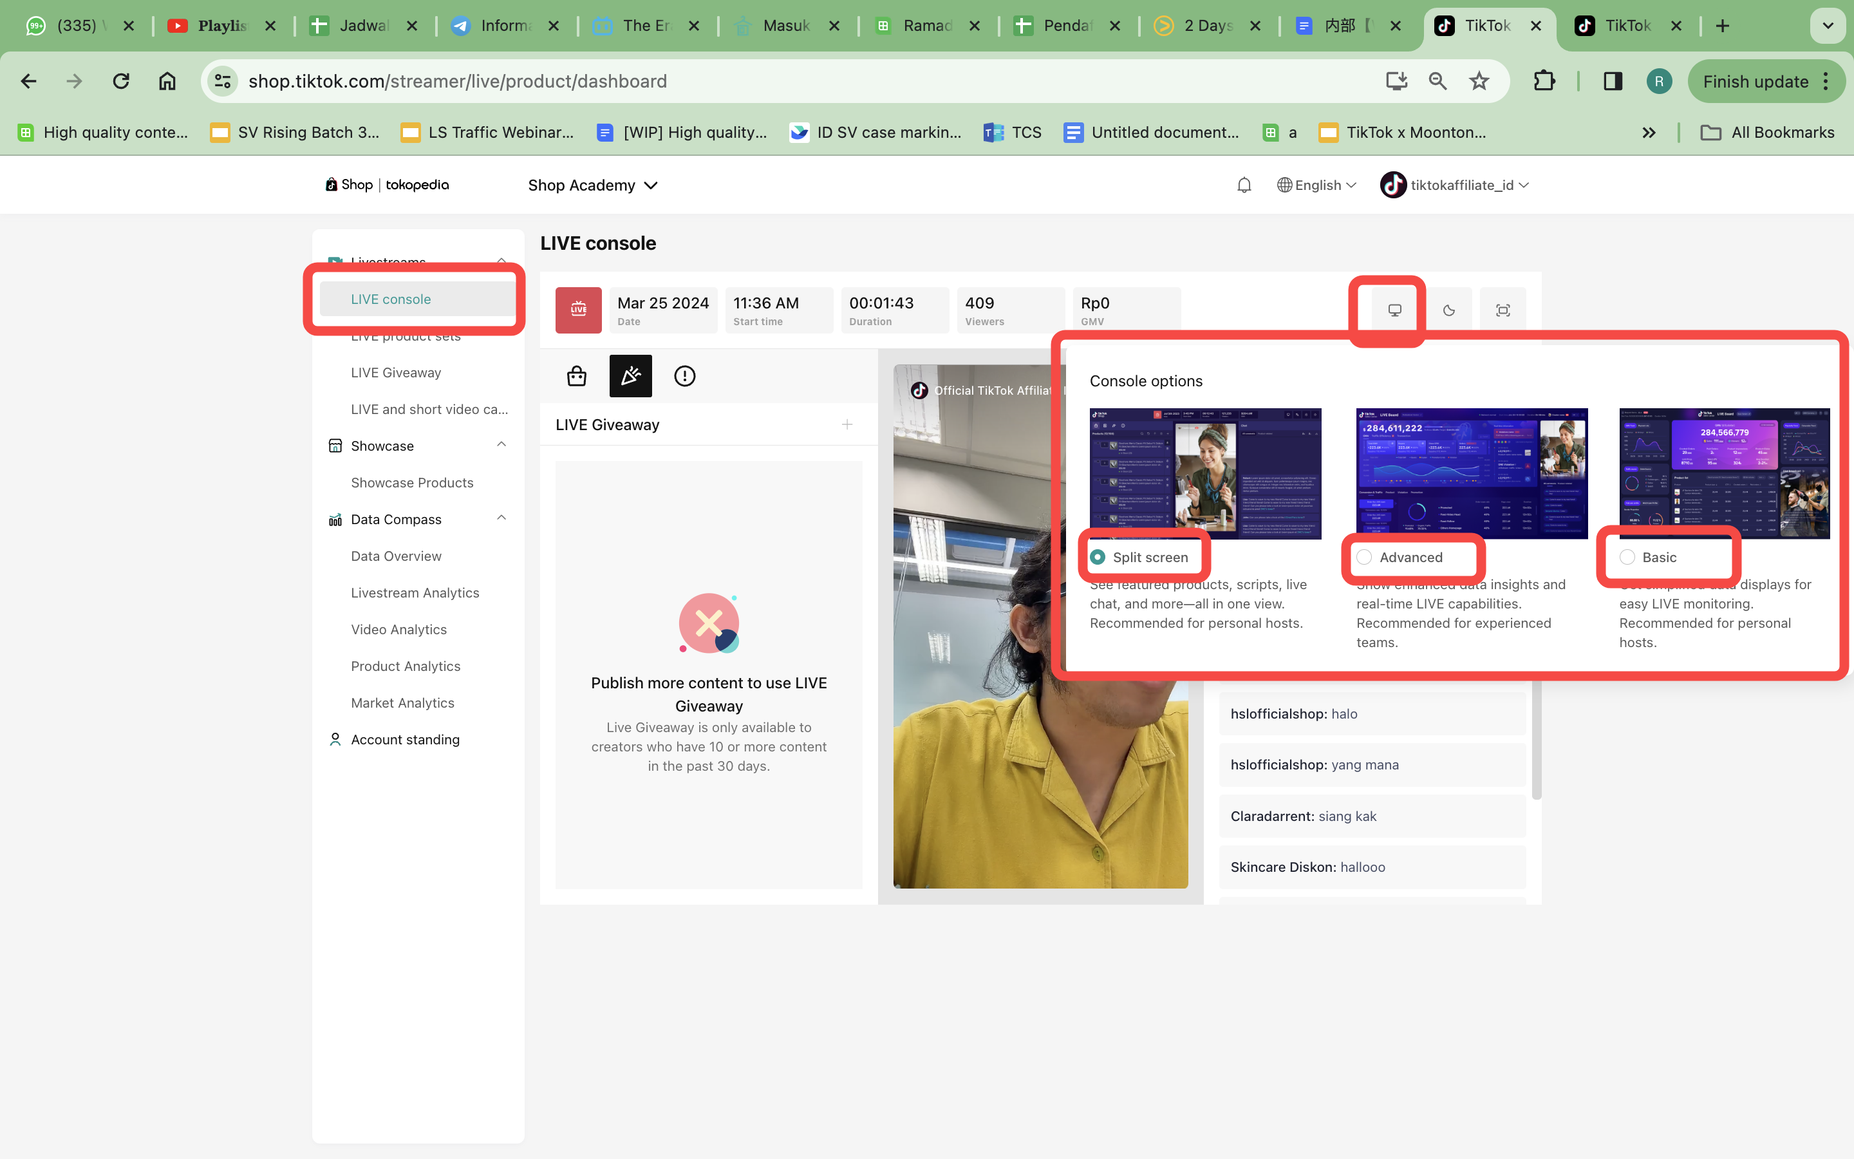Click Account standing link
This screenshot has height=1159, width=1854.
coord(404,739)
